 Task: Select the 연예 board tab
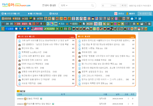(x=17, y=24)
